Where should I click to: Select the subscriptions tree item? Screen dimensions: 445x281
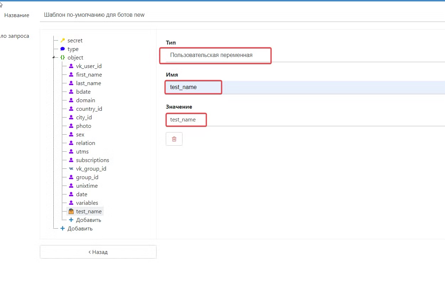[x=92, y=160]
